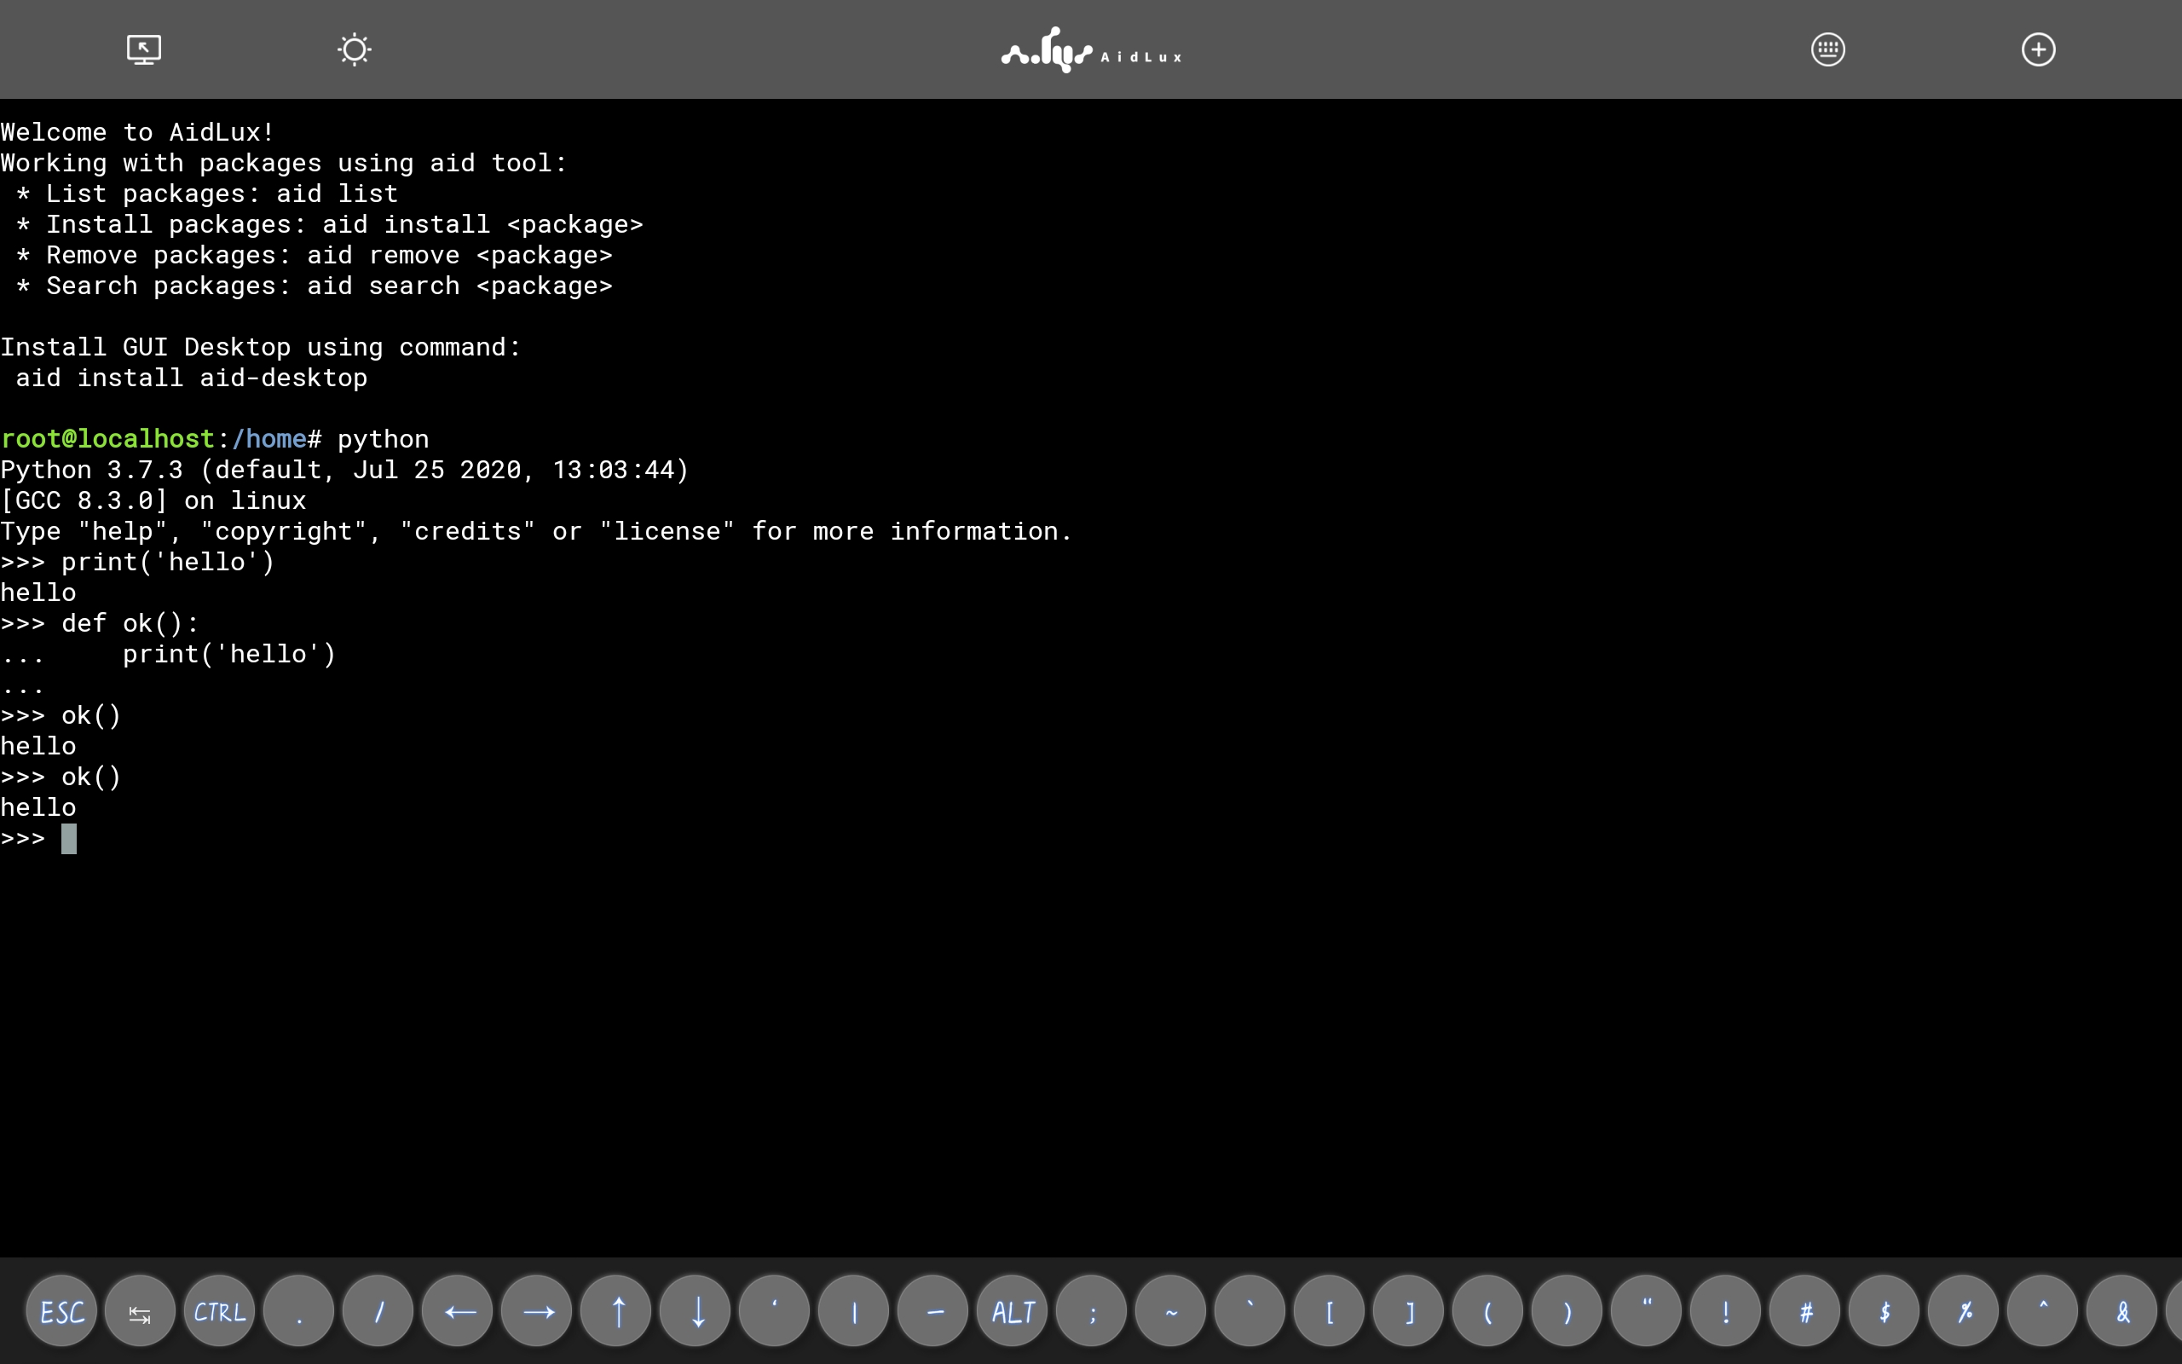Tap the forward slash key

378,1311
